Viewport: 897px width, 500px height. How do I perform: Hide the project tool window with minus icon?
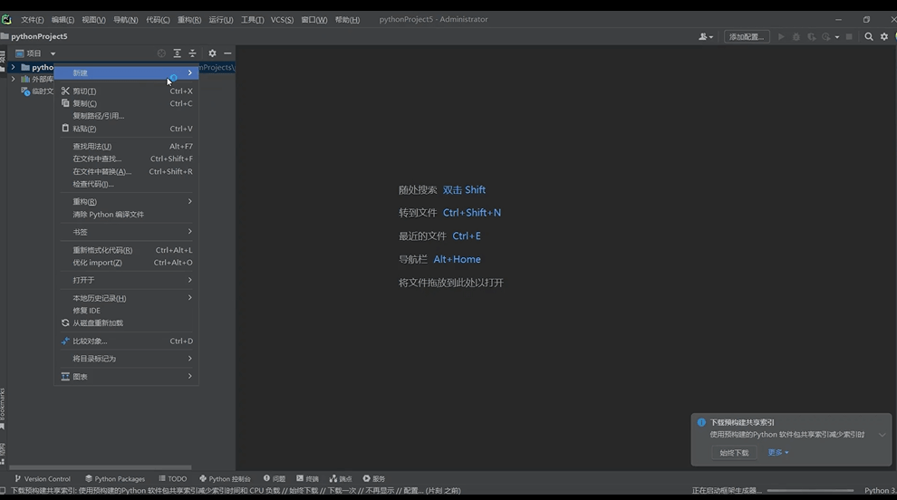(227, 53)
